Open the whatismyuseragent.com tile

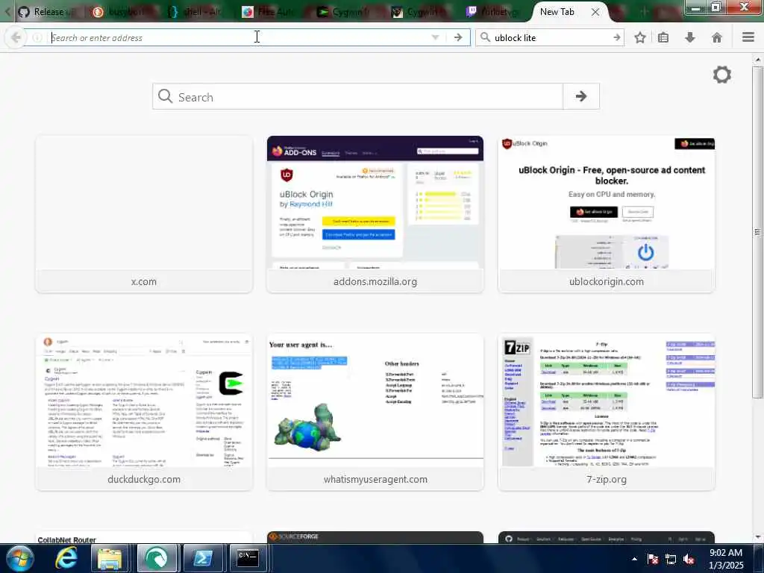[x=375, y=412]
